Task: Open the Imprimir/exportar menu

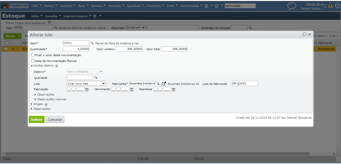Action: (x=78, y=16)
